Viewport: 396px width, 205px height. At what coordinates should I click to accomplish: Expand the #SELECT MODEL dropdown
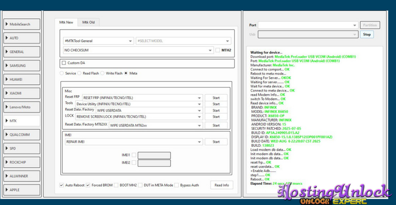click(x=183, y=41)
